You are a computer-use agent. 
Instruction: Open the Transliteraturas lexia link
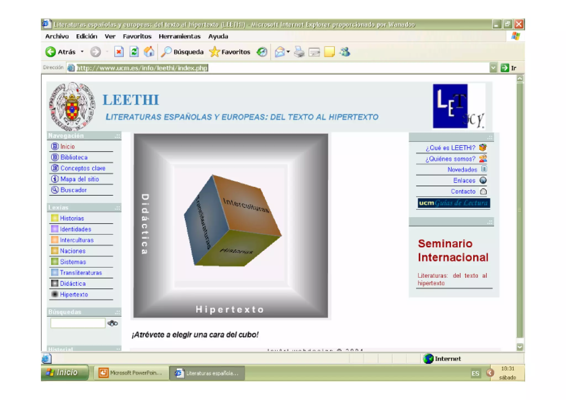pos(81,273)
